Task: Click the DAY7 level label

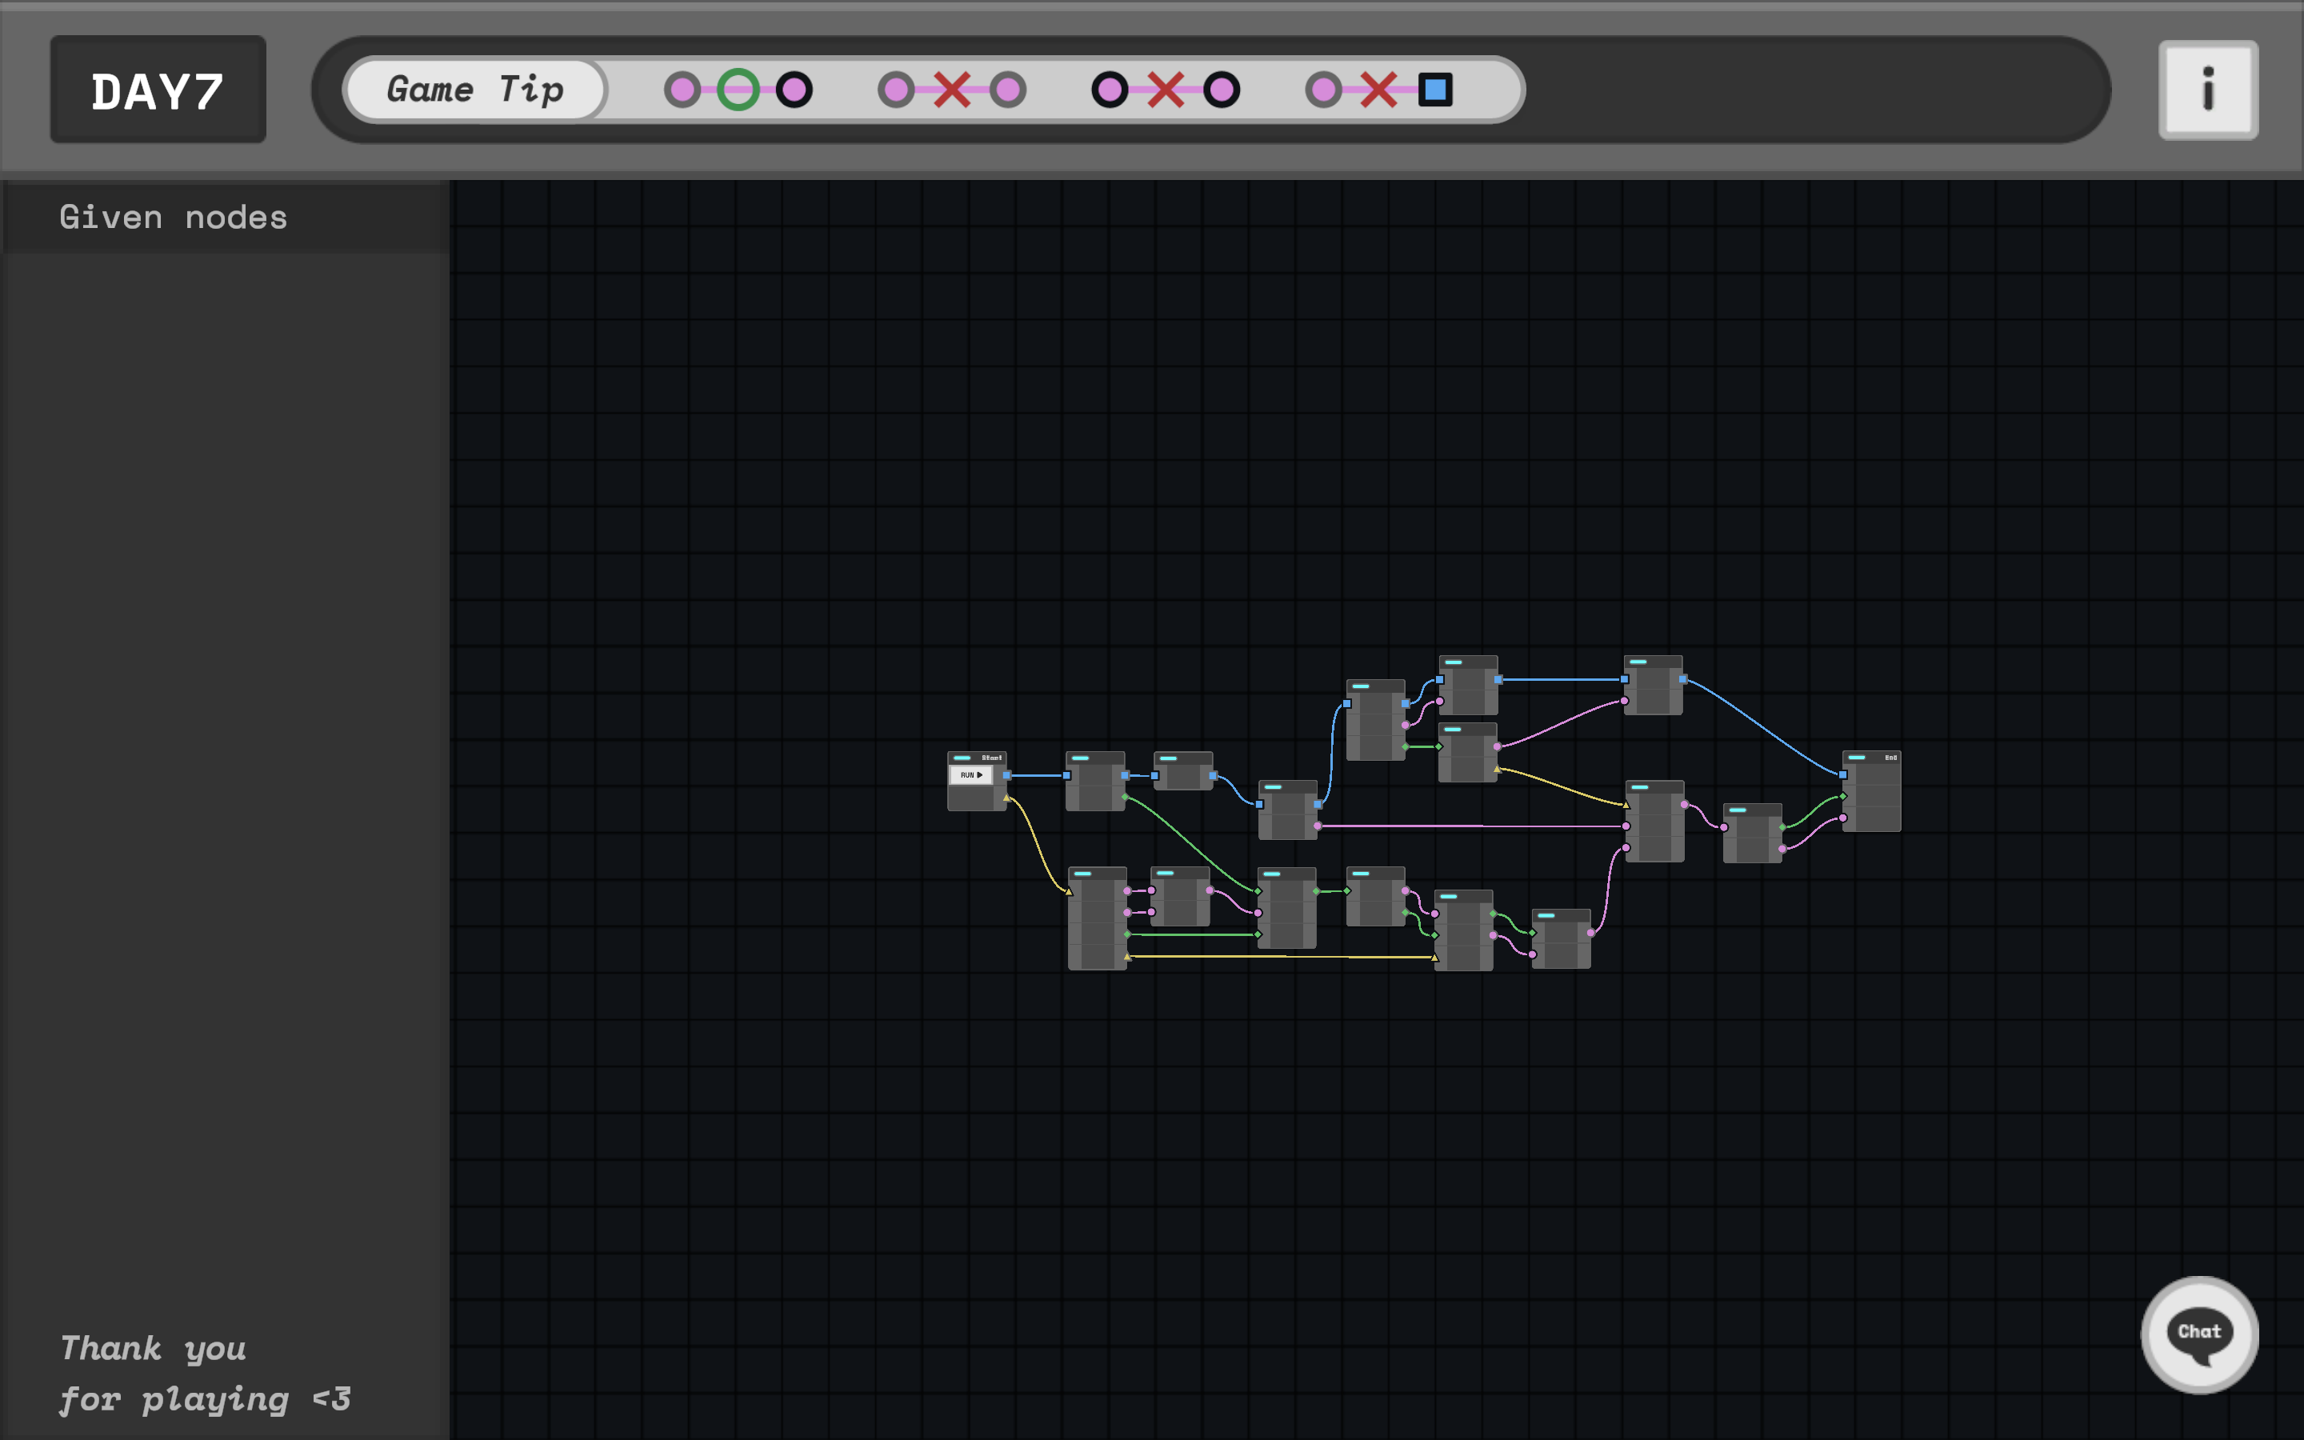Action: (x=158, y=90)
